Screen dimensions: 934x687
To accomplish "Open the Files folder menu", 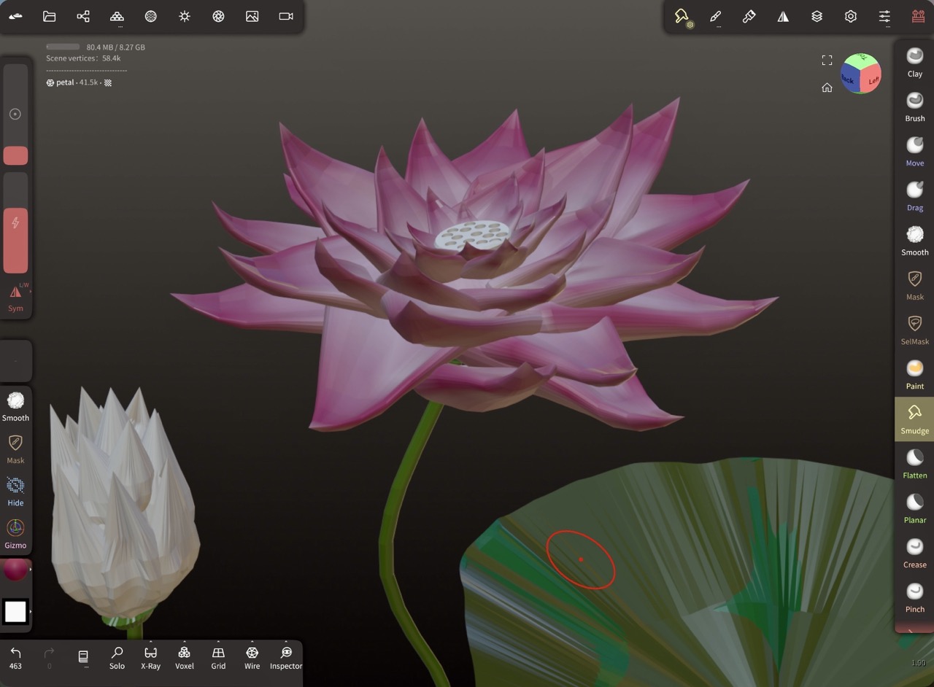I will pyautogui.click(x=50, y=16).
